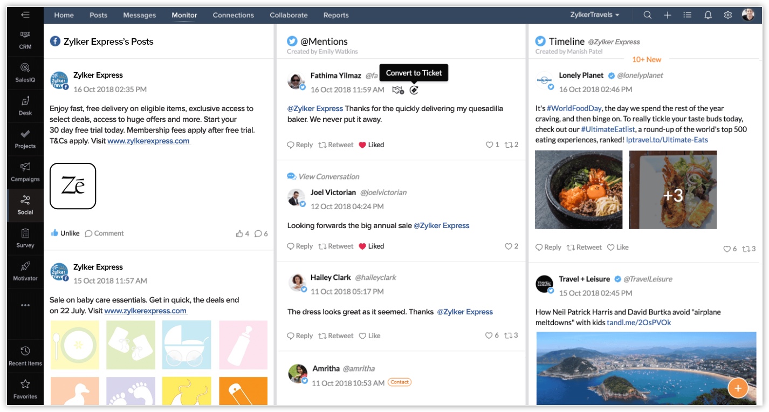769x412 pixels.
Task: Click the orange plus floating button
Action: [738, 388]
